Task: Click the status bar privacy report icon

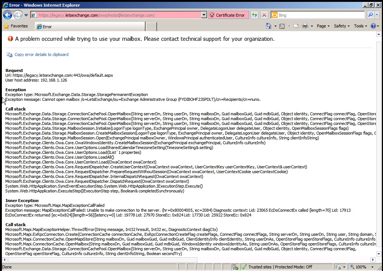Action: [235, 267]
